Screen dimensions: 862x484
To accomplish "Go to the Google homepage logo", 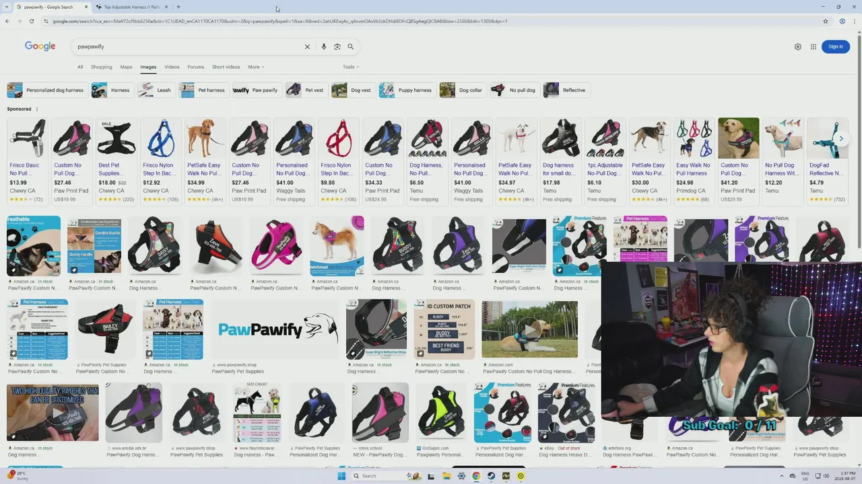I will [40, 46].
